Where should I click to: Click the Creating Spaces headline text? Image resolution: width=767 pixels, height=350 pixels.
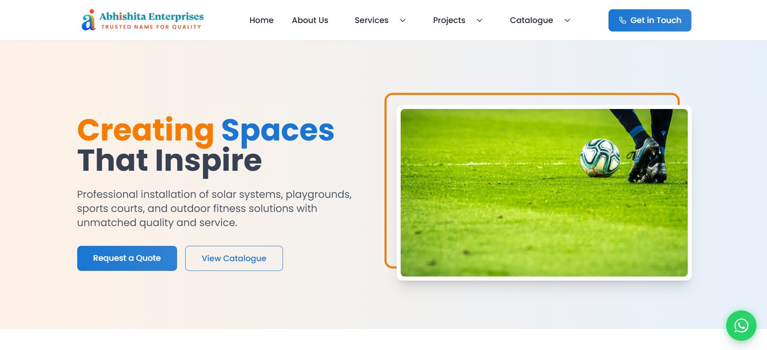point(205,131)
